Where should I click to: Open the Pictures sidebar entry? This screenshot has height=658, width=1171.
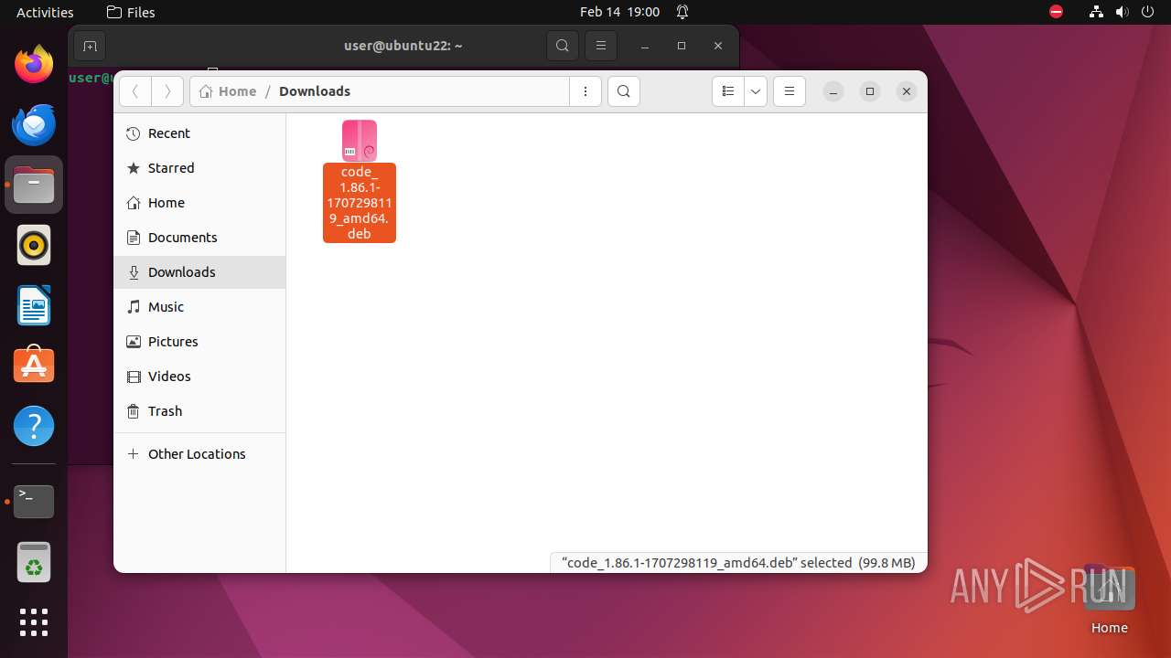pos(199,342)
